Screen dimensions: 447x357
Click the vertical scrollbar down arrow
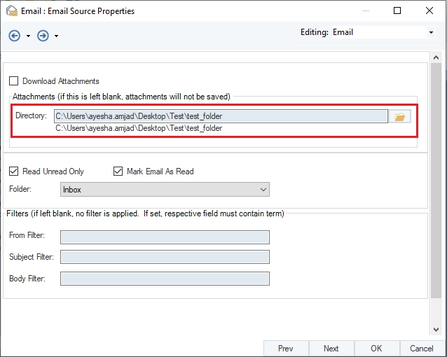pos(436,330)
